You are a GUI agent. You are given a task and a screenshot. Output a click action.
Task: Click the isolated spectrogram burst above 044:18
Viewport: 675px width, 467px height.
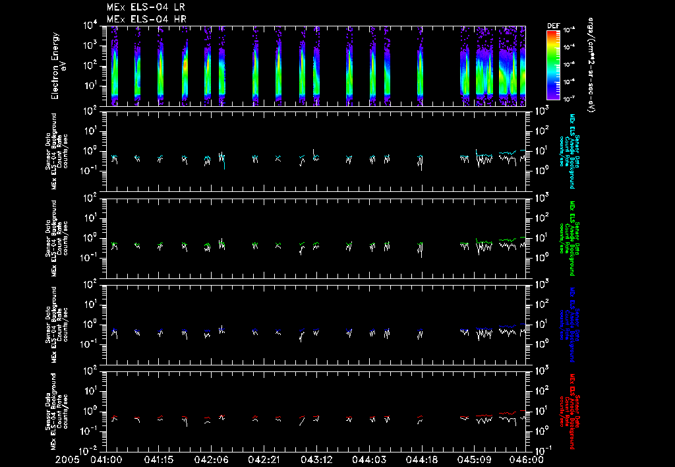pos(420,67)
